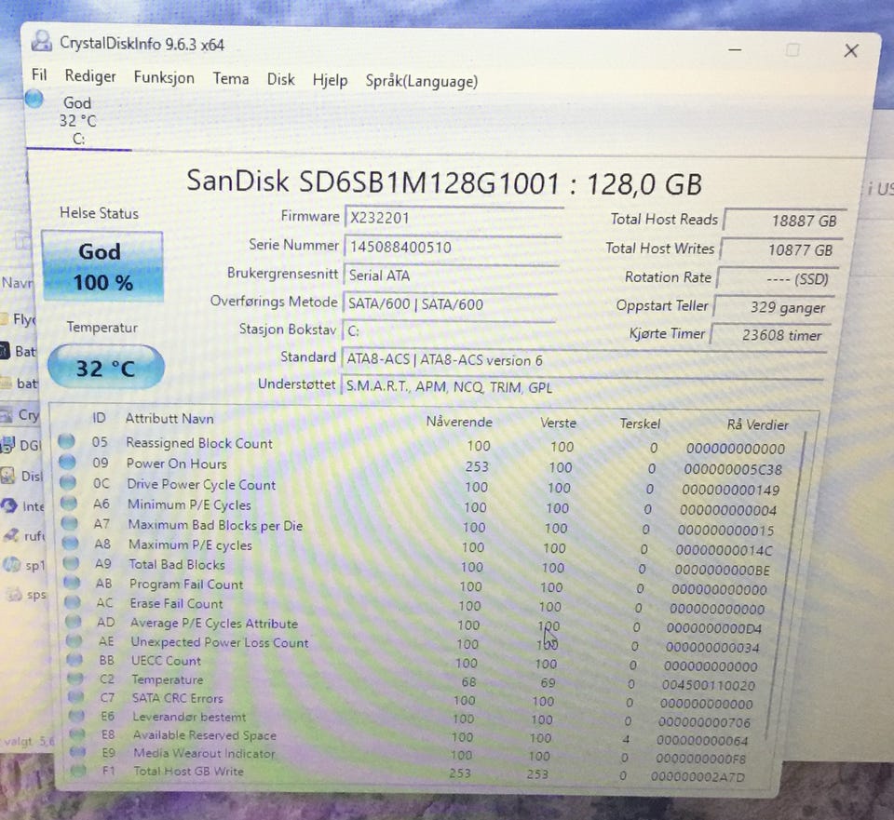Open the Språk(Language) menu

coord(421,82)
